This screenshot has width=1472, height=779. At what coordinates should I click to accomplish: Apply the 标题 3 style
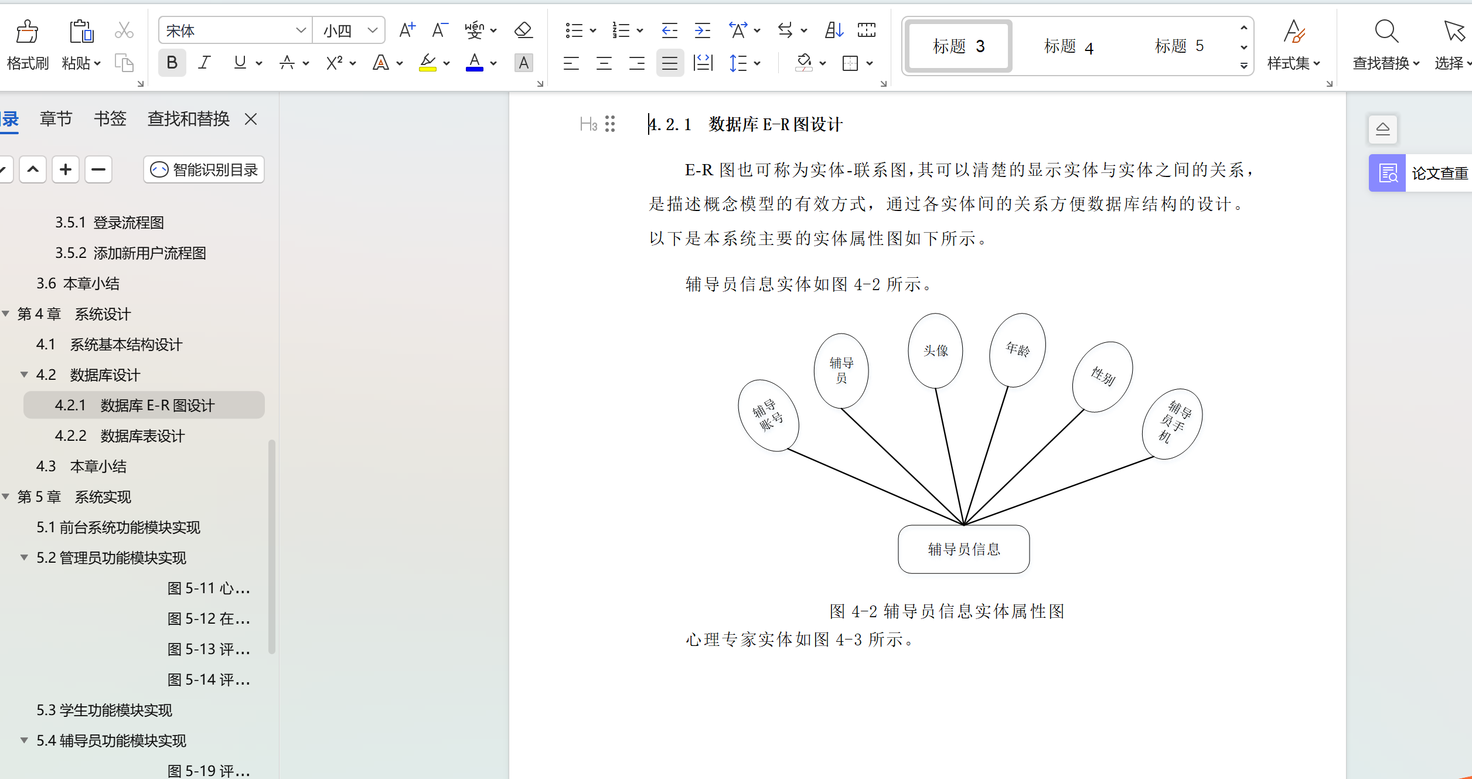[957, 46]
